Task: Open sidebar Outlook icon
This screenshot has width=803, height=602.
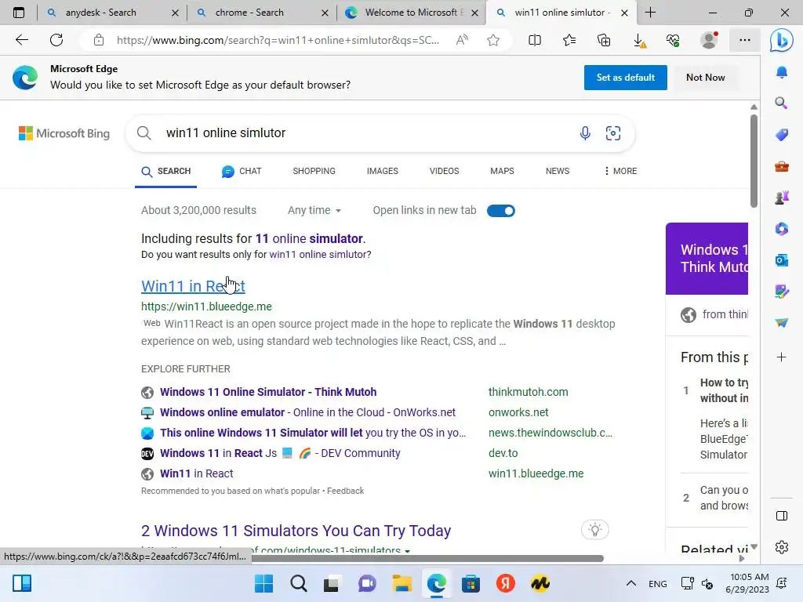Action: tap(782, 260)
